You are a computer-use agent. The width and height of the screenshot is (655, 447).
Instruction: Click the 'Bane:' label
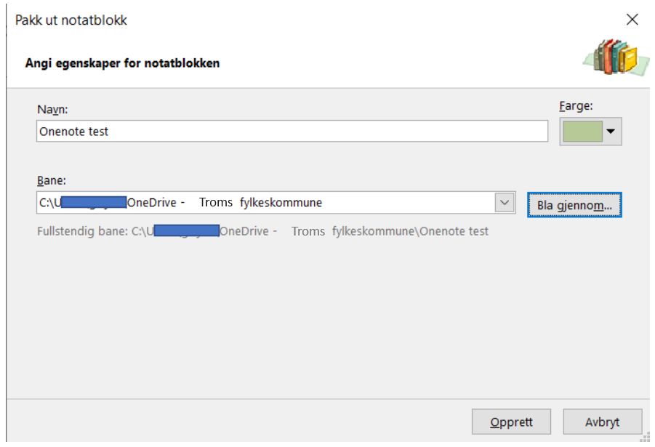(x=52, y=180)
